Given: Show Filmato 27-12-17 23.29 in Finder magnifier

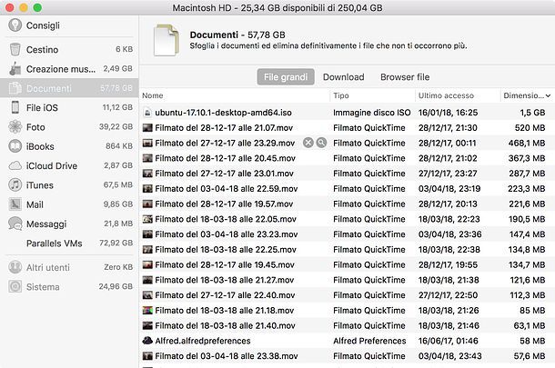Looking at the screenshot, I should [321, 143].
